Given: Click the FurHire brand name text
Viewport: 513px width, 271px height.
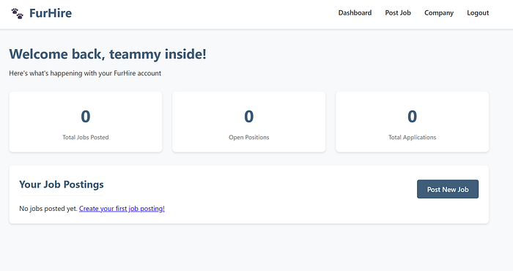Looking at the screenshot, I should pyautogui.click(x=51, y=13).
